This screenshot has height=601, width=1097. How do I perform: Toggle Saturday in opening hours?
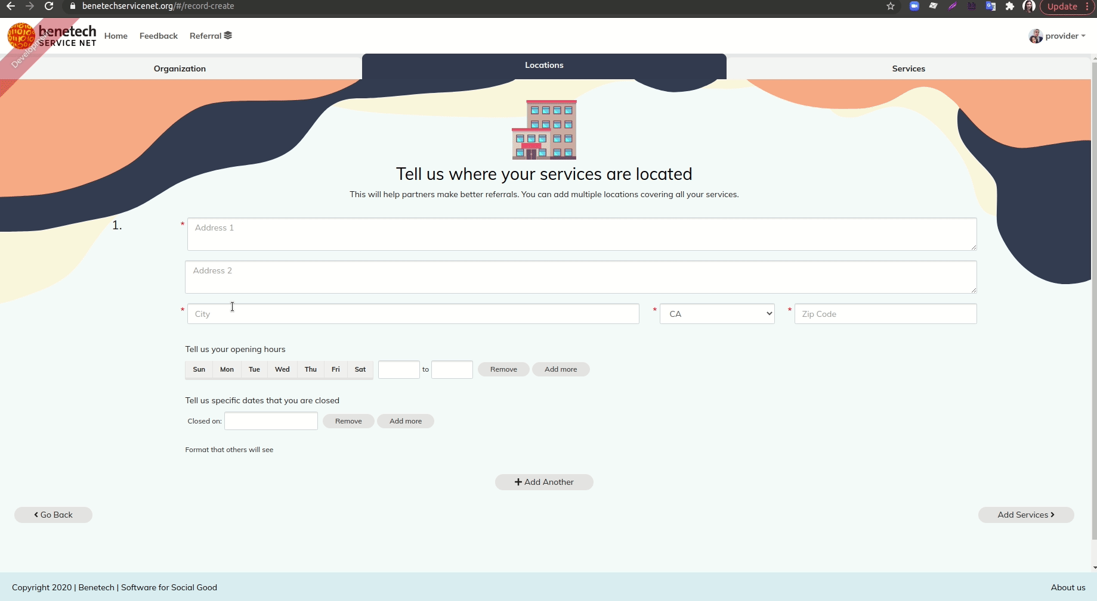pyautogui.click(x=360, y=369)
